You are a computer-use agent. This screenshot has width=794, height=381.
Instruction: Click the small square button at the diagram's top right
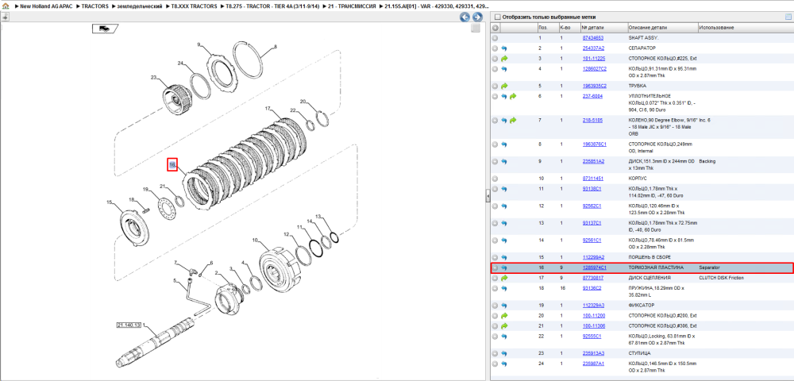(x=475, y=29)
